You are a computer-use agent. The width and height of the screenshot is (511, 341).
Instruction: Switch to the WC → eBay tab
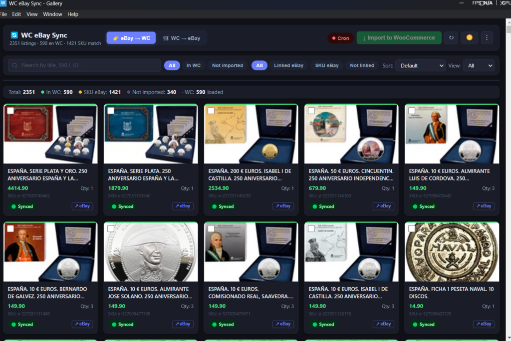pyautogui.click(x=182, y=38)
